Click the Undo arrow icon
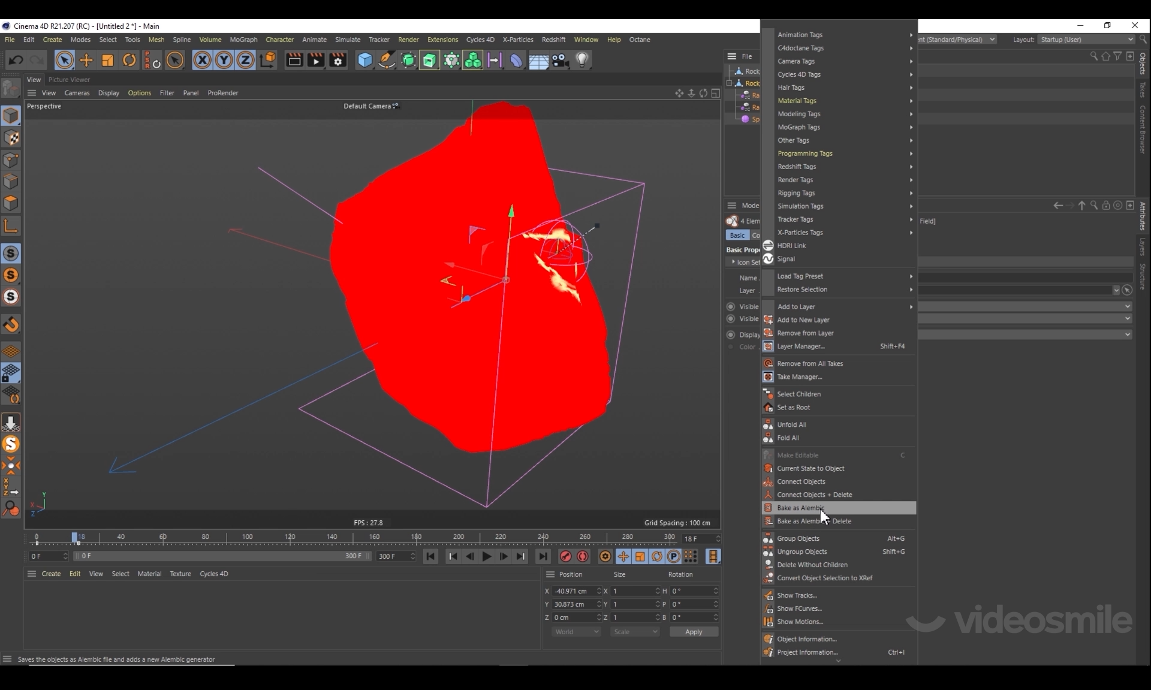 (16, 60)
